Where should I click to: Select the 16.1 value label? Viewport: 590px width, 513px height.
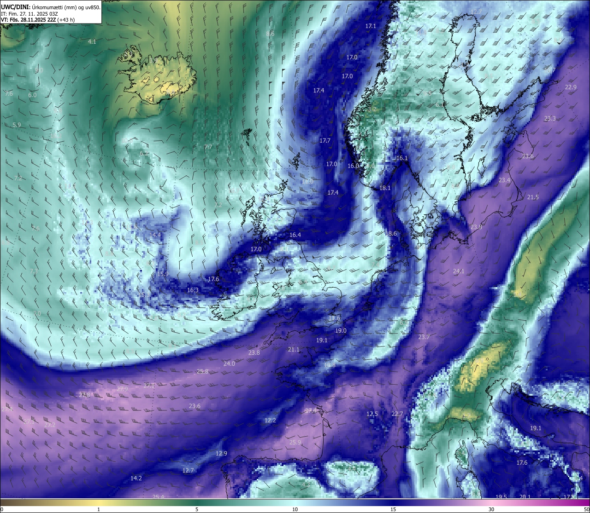pos(402,158)
